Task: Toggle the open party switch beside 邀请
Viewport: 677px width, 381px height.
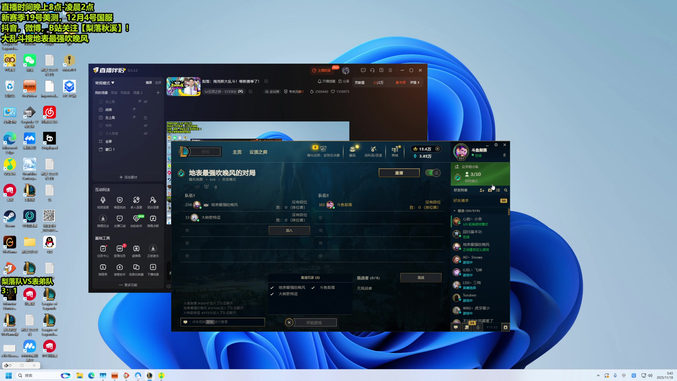Action: [x=433, y=173]
